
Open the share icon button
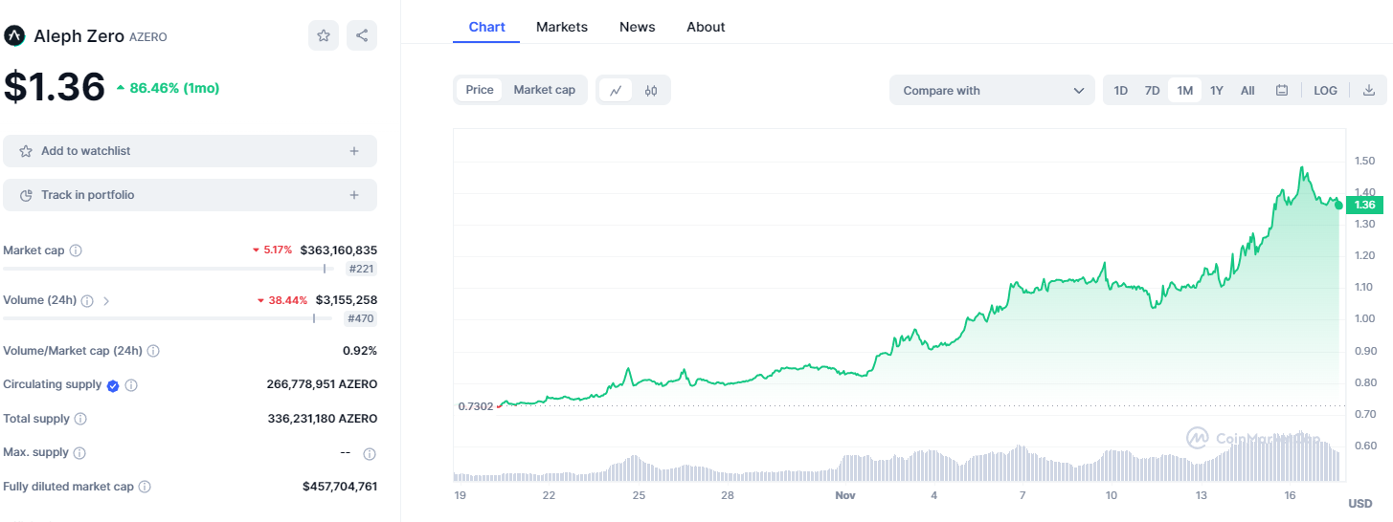(362, 35)
